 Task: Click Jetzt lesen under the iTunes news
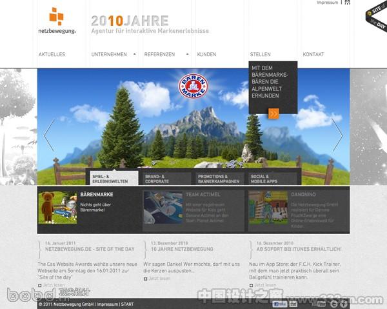point(265,285)
